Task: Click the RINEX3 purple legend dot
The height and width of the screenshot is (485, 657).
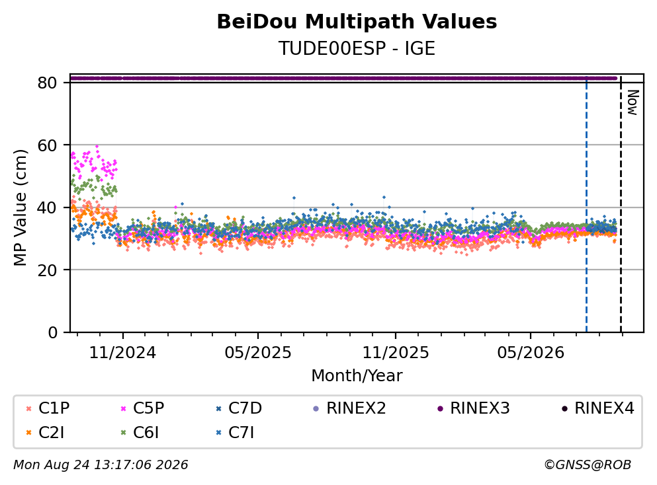Action: coord(441,408)
